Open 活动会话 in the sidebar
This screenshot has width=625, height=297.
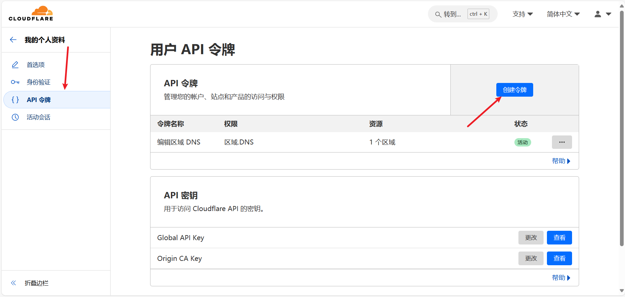[39, 117]
